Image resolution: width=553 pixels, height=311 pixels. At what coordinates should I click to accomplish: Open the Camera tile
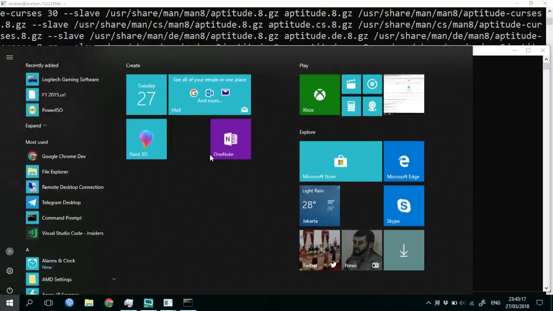click(372, 105)
